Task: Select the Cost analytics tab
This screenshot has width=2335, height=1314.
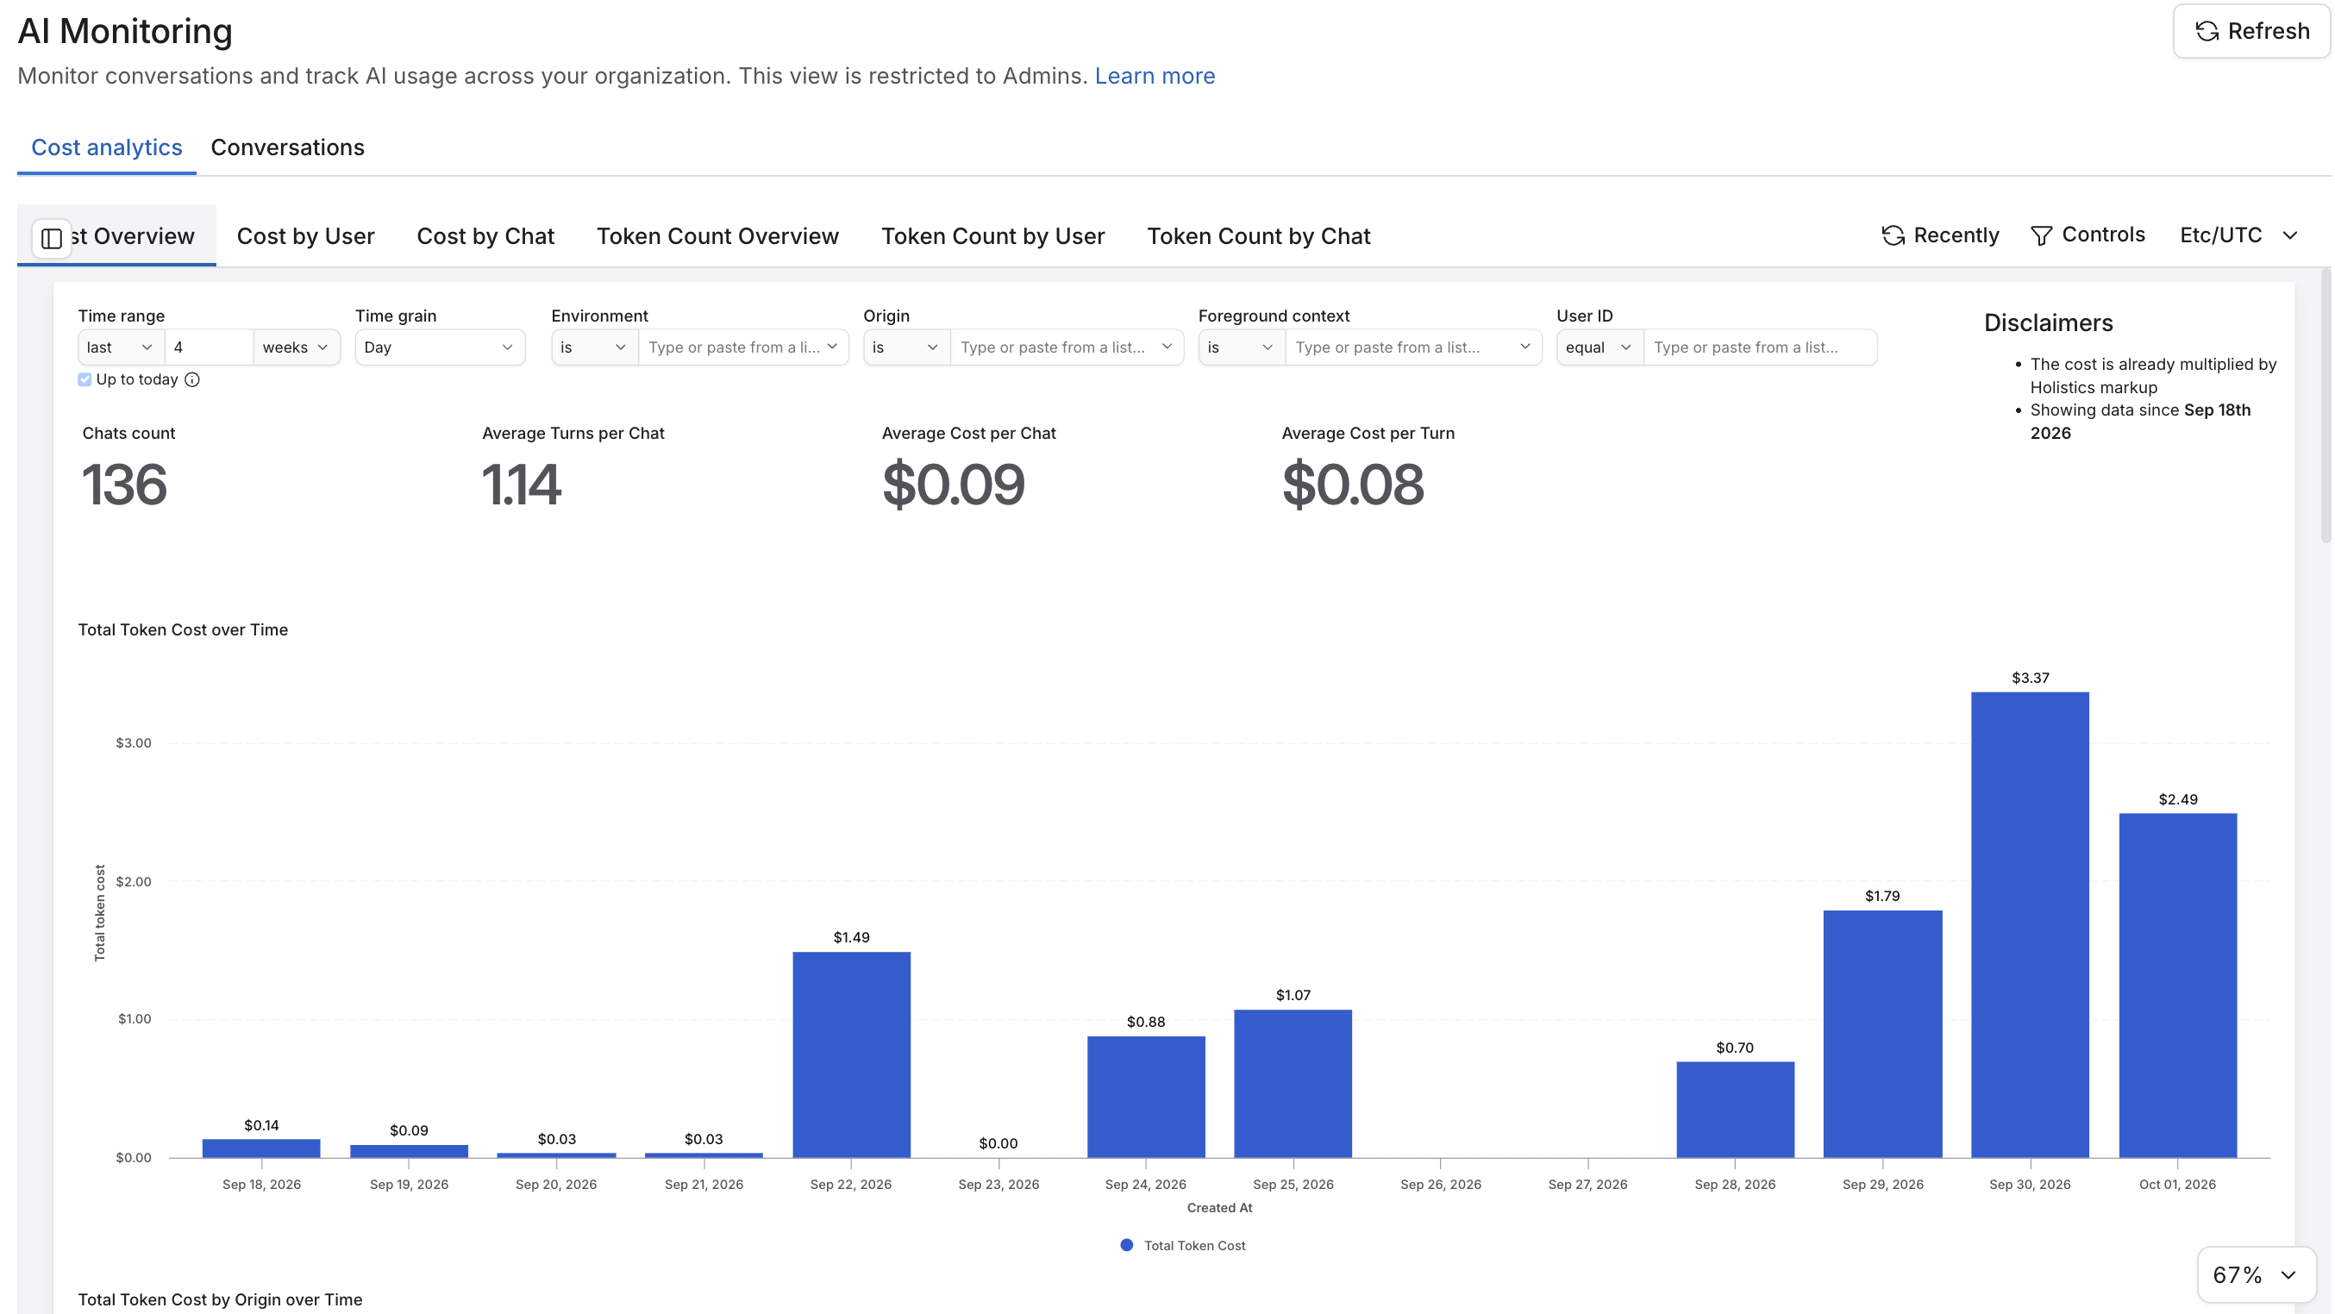Action: (x=107, y=147)
